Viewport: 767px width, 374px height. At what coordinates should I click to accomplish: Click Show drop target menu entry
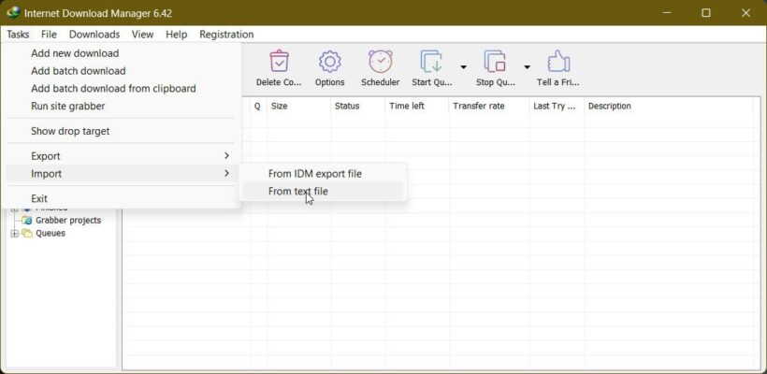pyautogui.click(x=70, y=132)
